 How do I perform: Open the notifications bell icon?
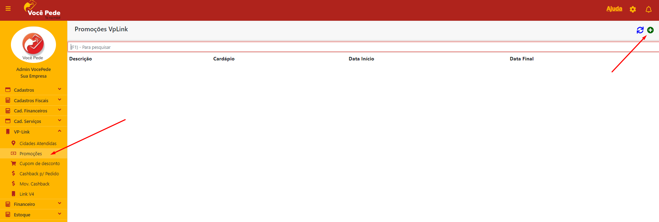648,9
